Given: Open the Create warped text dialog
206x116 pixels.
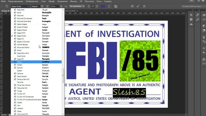Looking at the screenshot, I should (109, 6).
